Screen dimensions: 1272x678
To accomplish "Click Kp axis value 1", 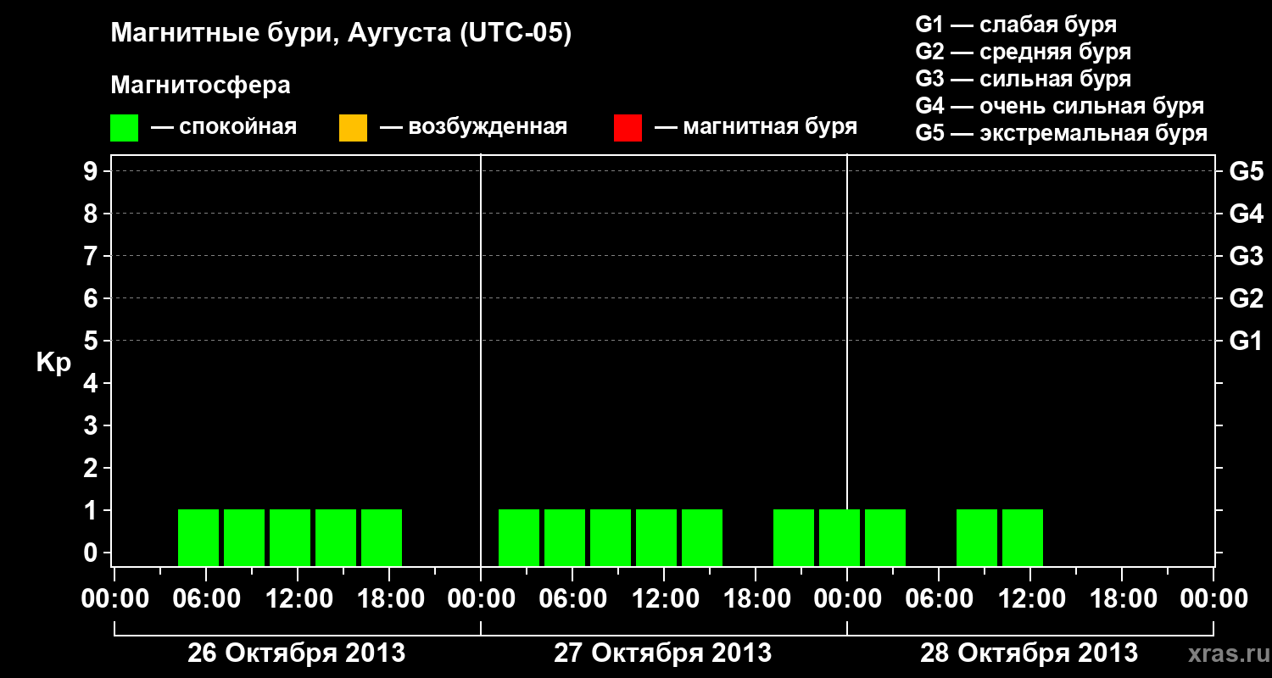I will (92, 510).
